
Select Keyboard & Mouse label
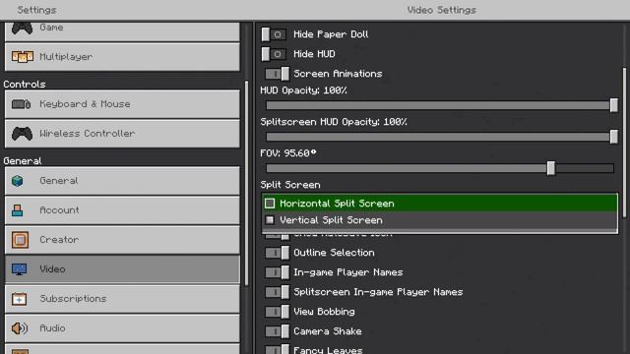coord(85,104)
